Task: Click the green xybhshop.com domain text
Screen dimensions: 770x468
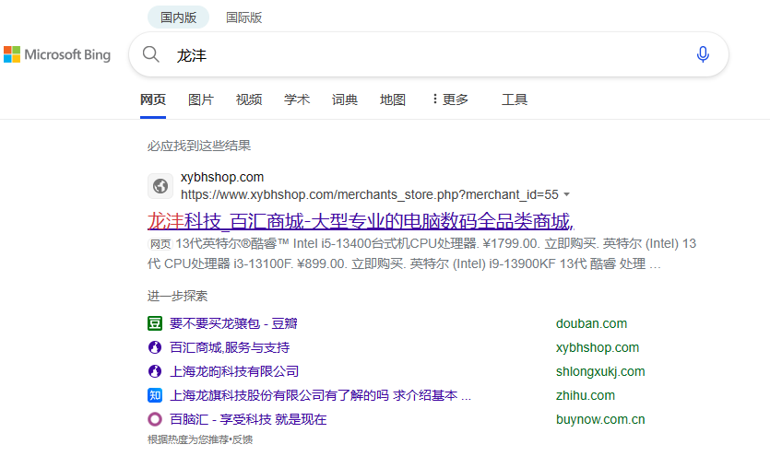Action: [598, 347]
